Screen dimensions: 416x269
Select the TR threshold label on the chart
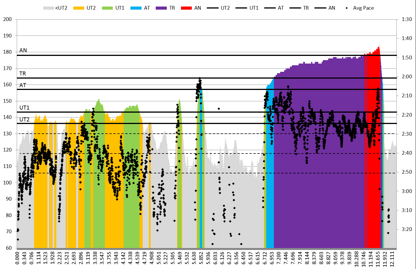click(x=22, y=73)
